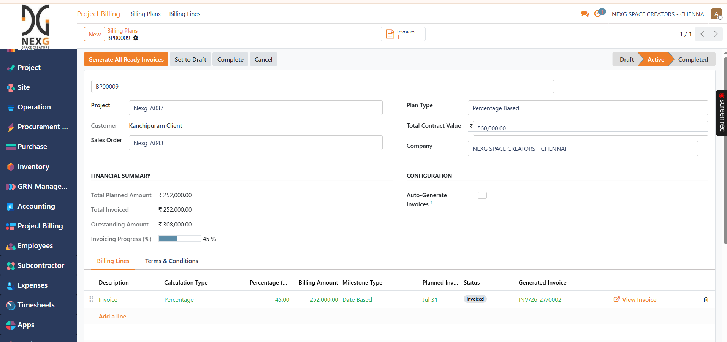Screen dimensions: 727x342
Task: Open the Accounting module icon
Action: click(x=11, y=206)
